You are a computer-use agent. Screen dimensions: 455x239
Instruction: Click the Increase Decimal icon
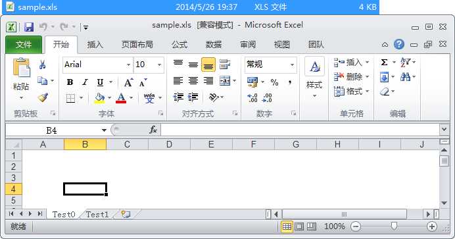[252, 98]
